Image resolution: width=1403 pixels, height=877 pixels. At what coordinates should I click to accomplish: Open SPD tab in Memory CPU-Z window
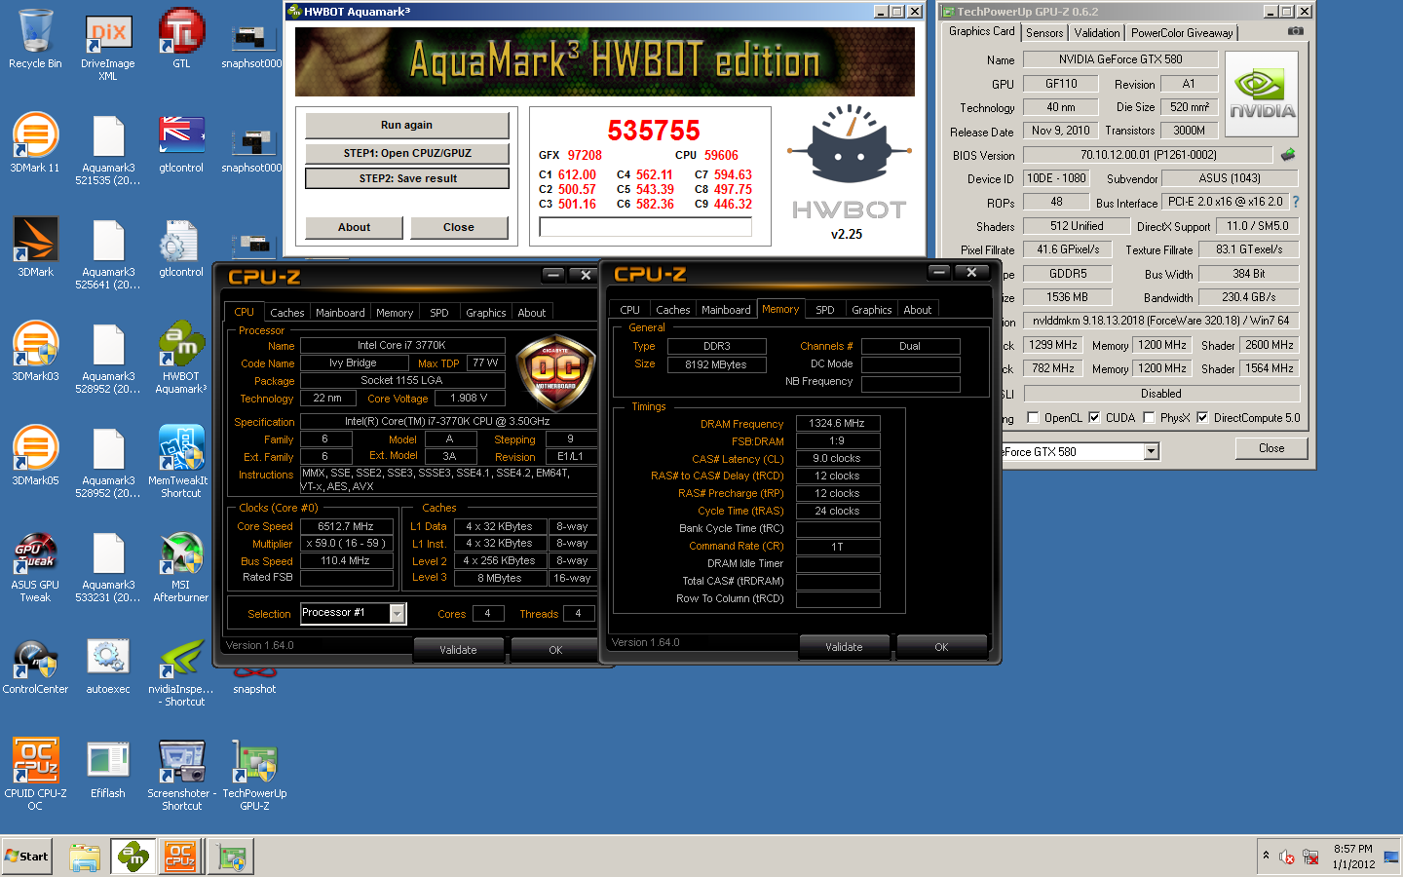point(825,310)
